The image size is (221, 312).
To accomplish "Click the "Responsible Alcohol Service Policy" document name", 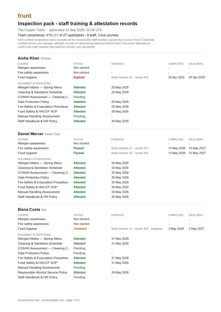I will click(42, 272).
